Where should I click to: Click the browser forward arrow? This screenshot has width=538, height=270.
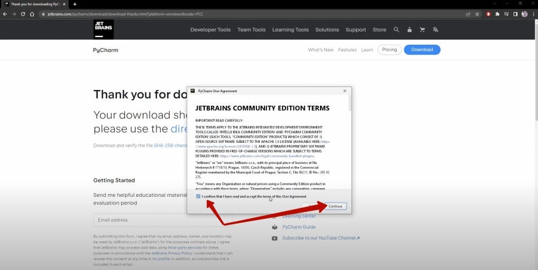(14, 14)
